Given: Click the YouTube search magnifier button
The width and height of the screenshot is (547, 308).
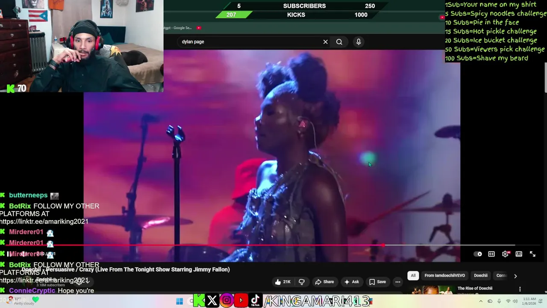Looking at the screenshot, I should (339, 42).
